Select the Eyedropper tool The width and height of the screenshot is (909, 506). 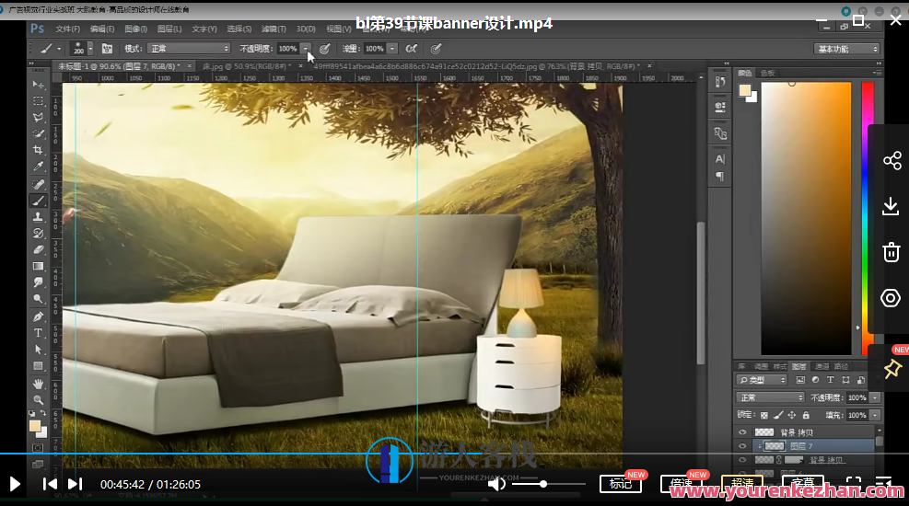(x=38, y=167)
